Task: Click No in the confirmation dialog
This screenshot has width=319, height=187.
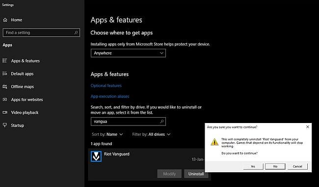Action: pyautogui.click(x=275, y=166)
